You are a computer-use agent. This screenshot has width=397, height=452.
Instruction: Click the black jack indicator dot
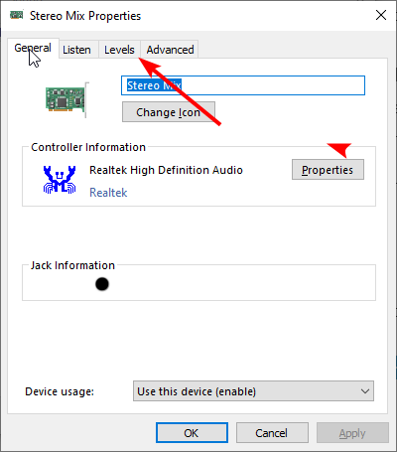(102, 284)
